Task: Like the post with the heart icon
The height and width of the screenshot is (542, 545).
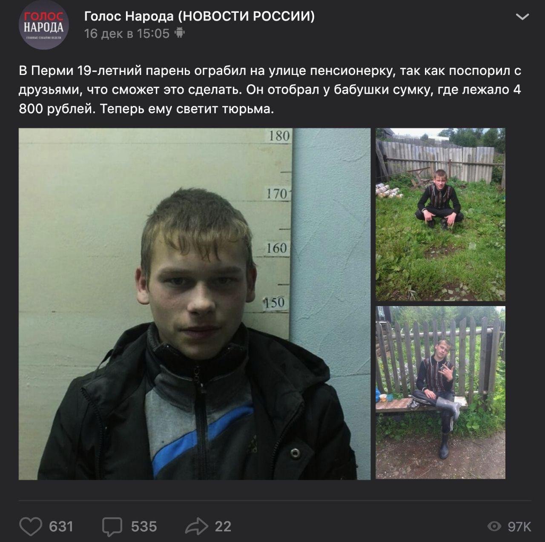Action: (x=31, y=527)
